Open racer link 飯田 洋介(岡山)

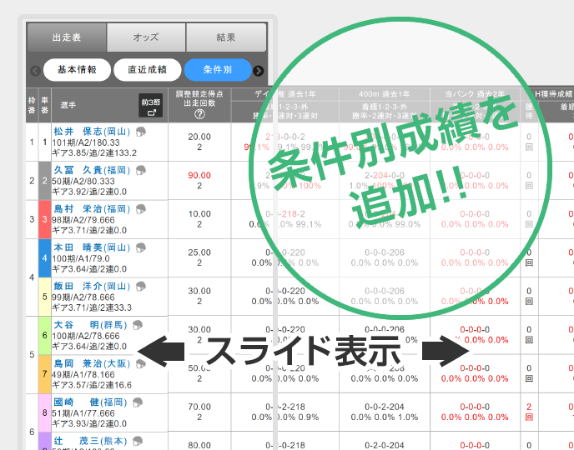pyautogui.click(x=90, y=286)
